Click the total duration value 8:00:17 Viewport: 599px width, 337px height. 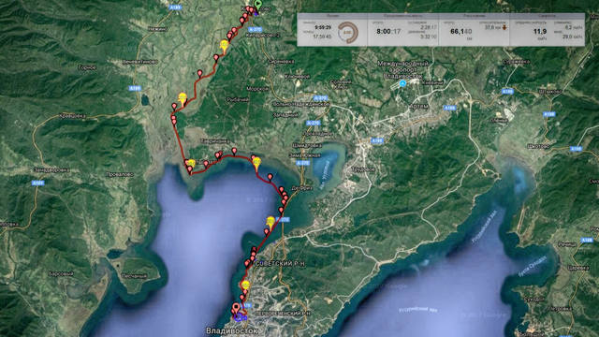point(388,32)
